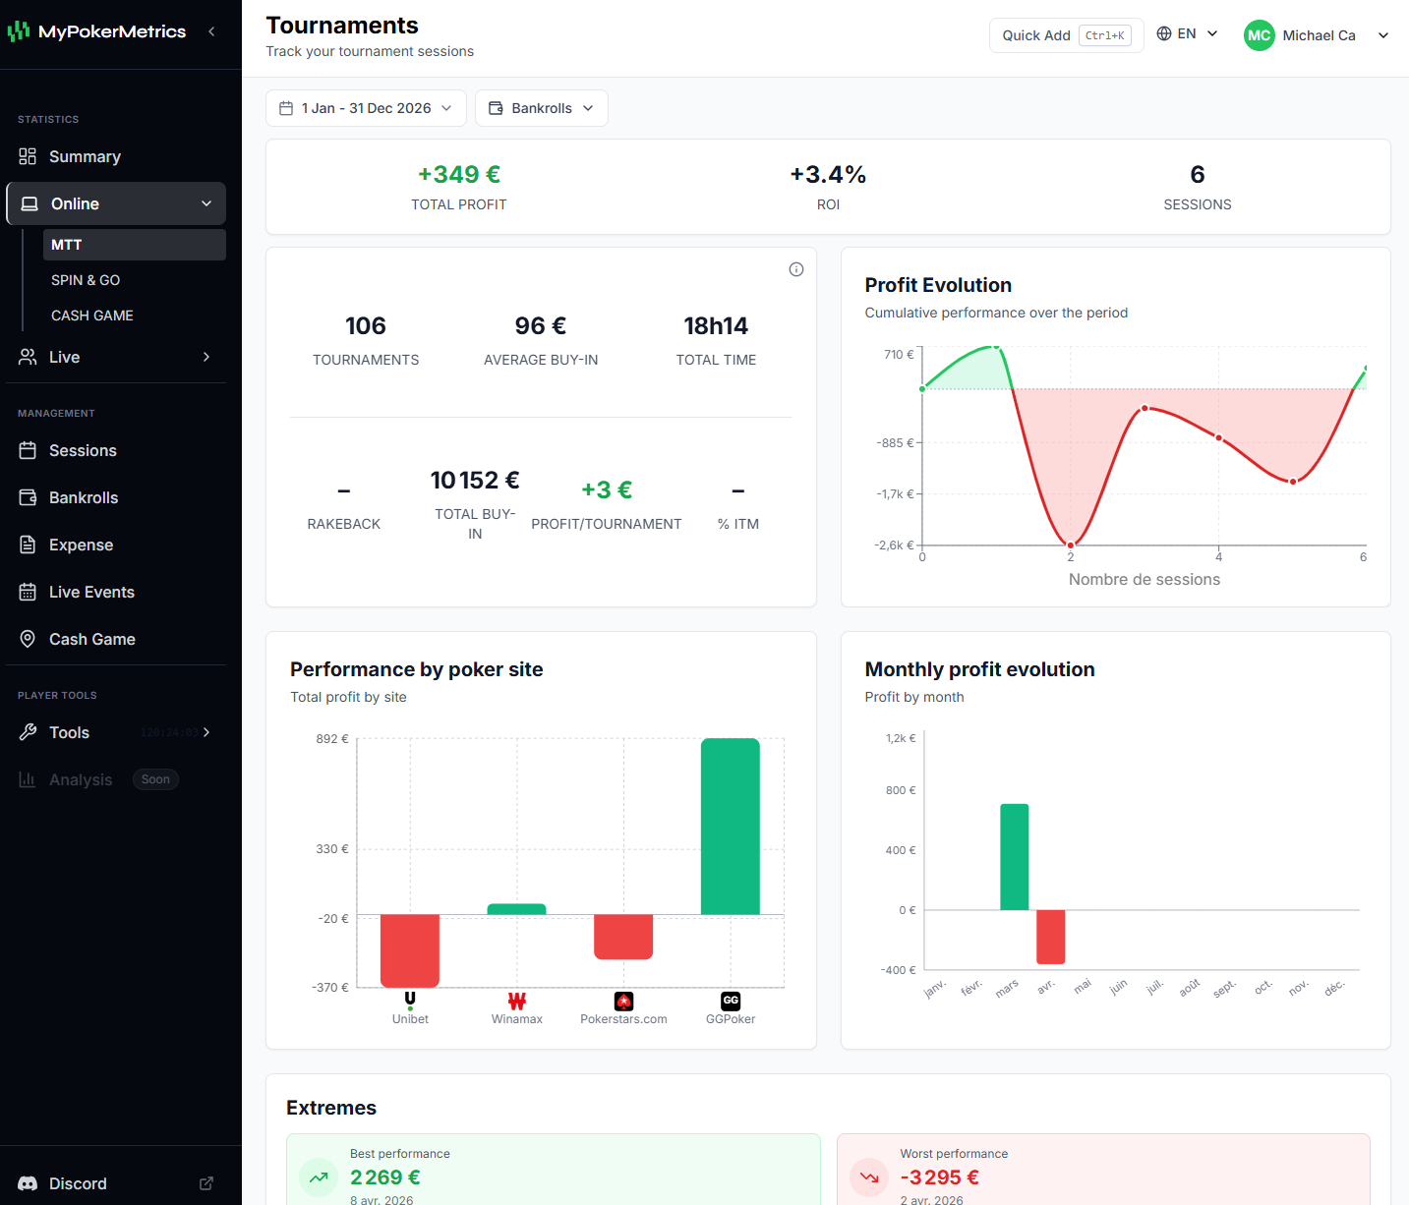Switch to the SPIN & GO tab
1409x1205 pixels.
tap(86, 280)
